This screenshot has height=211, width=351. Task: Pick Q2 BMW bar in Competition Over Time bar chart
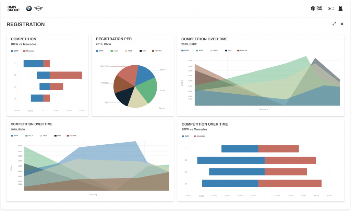point(231,160)
